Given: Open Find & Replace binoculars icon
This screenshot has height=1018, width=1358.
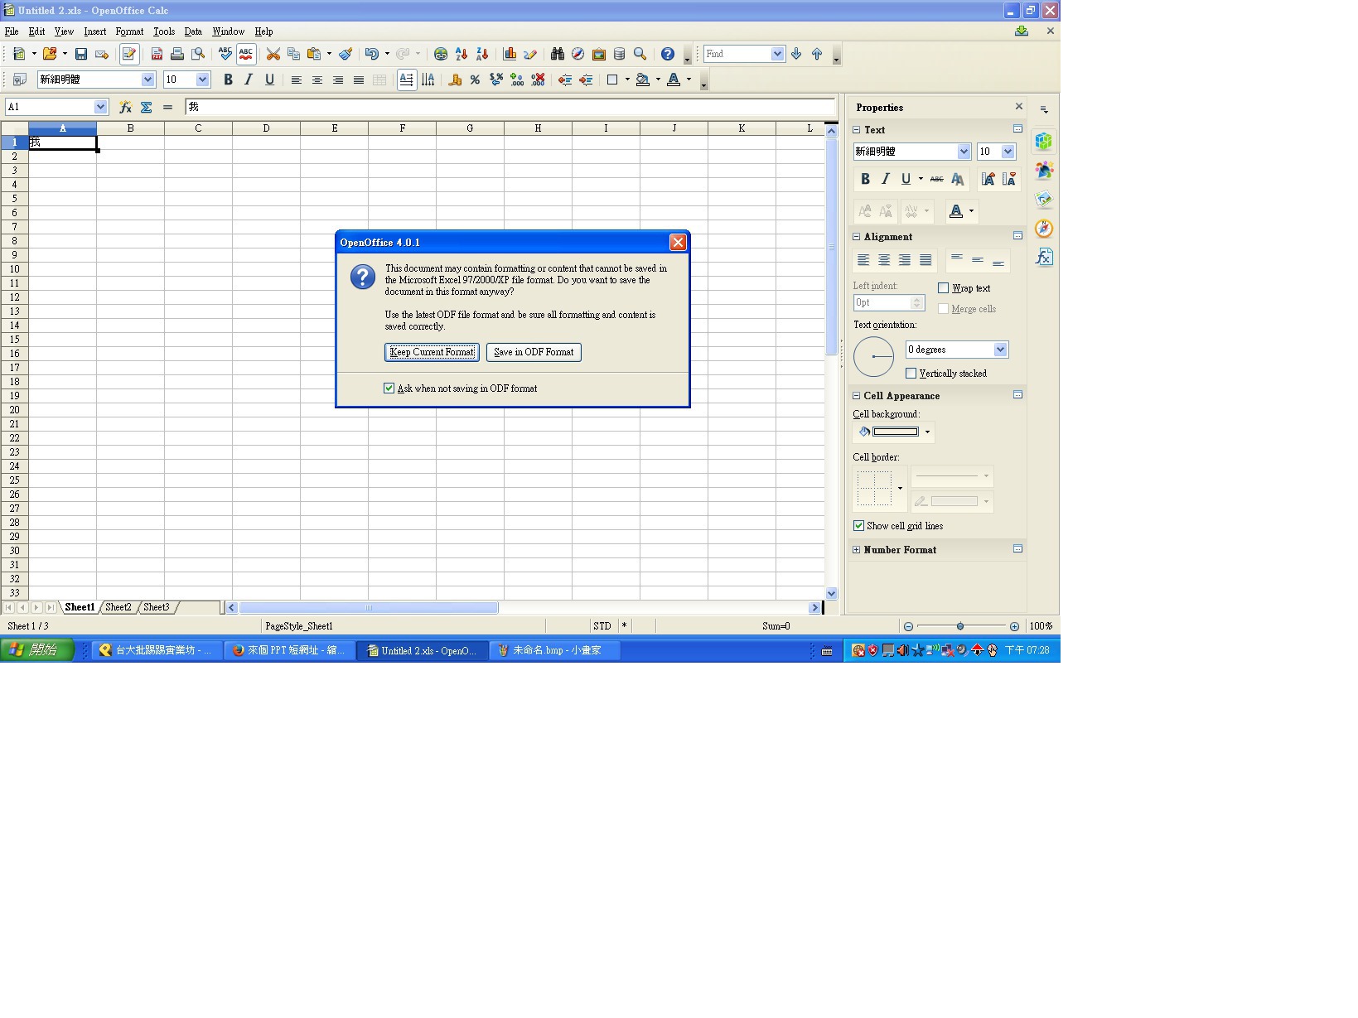Looking at the screenshot, I should coord(557,54).
